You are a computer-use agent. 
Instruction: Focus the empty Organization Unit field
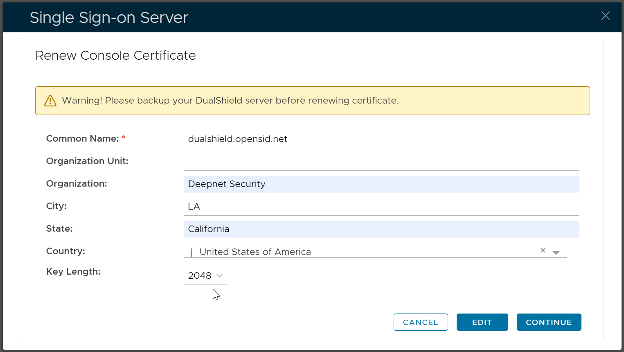pyautogui.click(x=381, y=162)
